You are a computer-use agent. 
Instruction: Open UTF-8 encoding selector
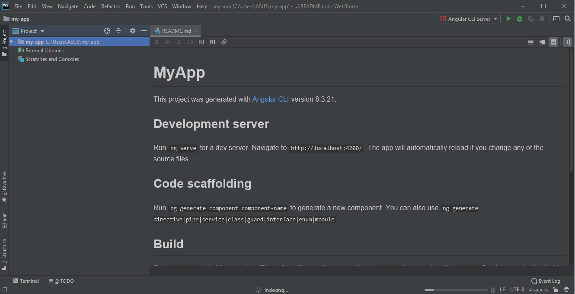(517, 290)
